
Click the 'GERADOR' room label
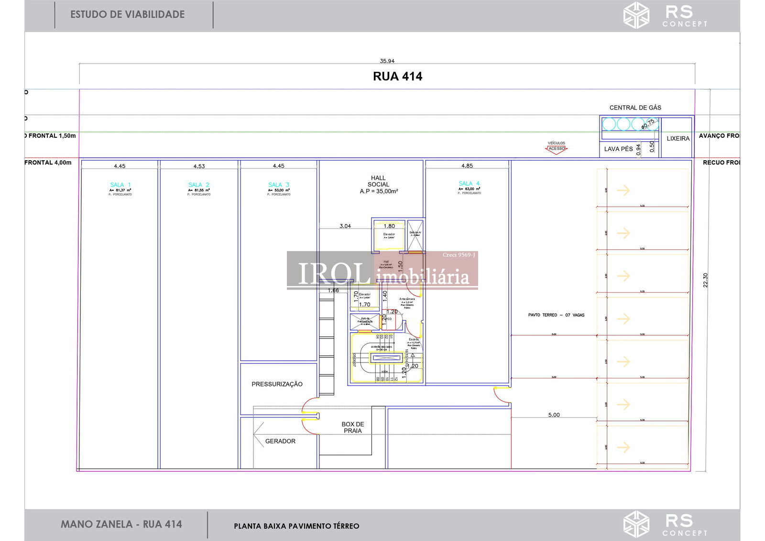pyautogui.click(x=280, y=441)
